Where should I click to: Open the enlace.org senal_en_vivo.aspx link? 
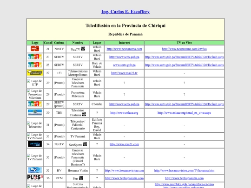click(184, 113)
